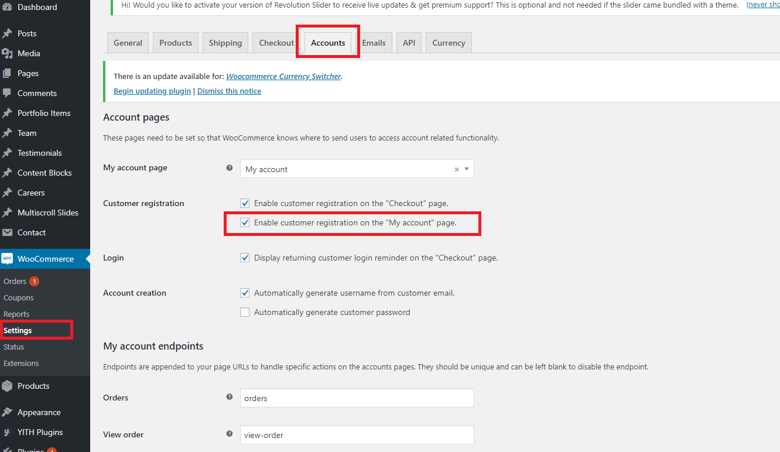Image resolution: width=780 pixels, height=452 pixels.
Task: Click the Content Blocks pin icon
Action: coord(7,173)
